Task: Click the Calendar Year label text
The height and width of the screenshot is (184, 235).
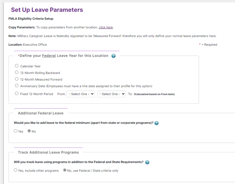Action: pyautogui.click(x=31, y=66)
